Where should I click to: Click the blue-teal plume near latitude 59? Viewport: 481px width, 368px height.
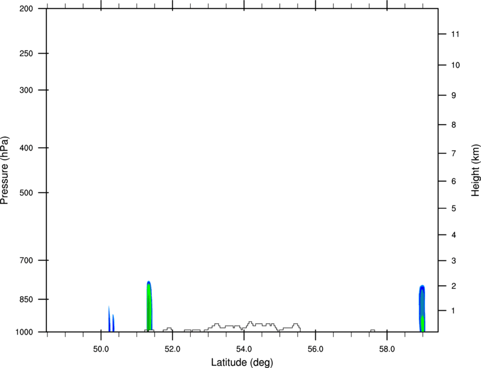click(422, 309)
